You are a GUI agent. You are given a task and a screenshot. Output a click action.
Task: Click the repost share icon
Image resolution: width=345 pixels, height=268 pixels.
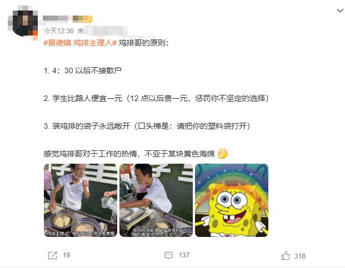(x=52, y=255)
